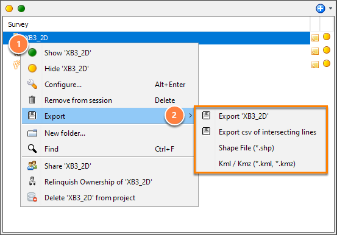Screen dimensions: 337x235
Task: Choose Show 'XB3_2D' from context menu
Action: click(110, 52)
